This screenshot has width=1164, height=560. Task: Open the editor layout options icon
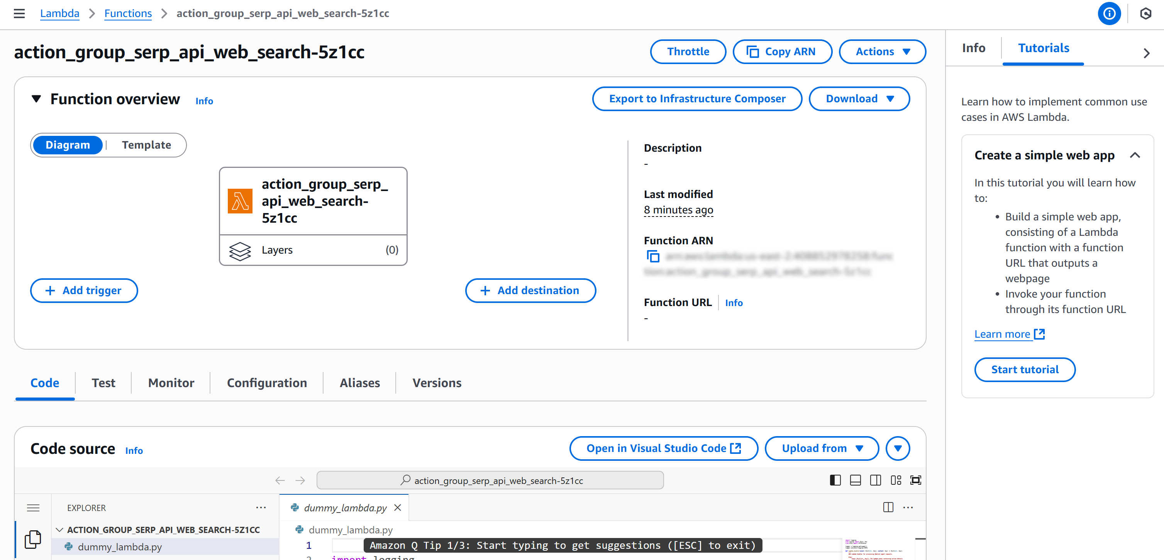click(x=896, y=480)
